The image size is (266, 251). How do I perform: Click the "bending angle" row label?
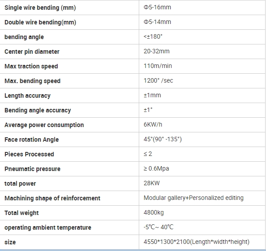[24, 37]
